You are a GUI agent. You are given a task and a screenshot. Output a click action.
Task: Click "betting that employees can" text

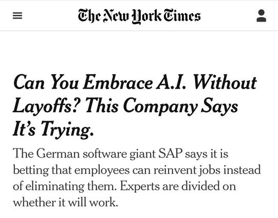[82, 170]
